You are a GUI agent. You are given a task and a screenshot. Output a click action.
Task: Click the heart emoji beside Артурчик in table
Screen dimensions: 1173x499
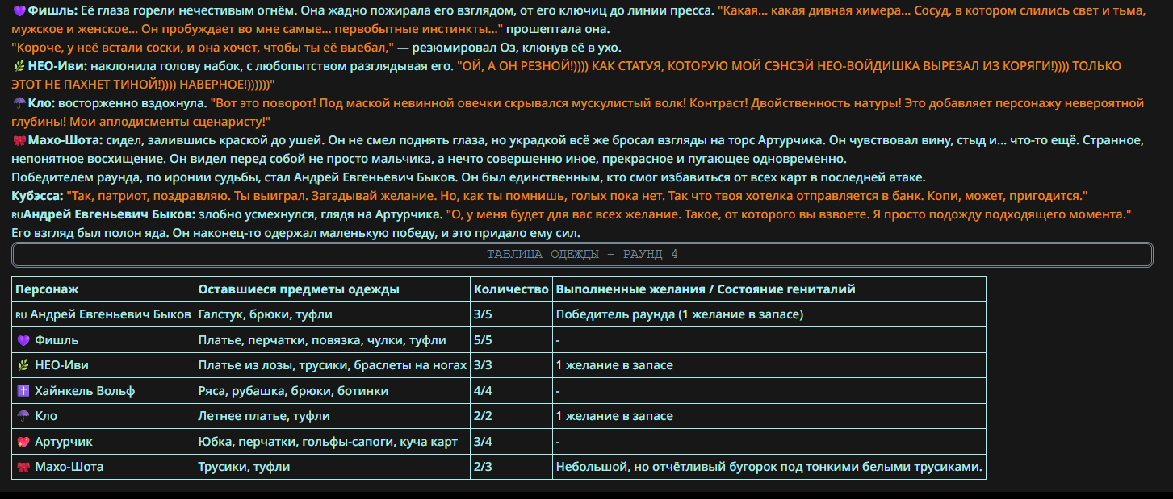tap(22, 443)
